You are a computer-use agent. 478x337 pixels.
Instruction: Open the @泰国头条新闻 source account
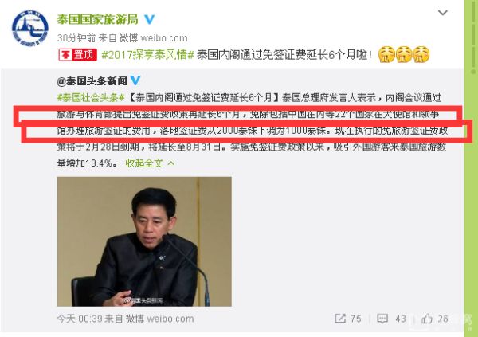92,80
